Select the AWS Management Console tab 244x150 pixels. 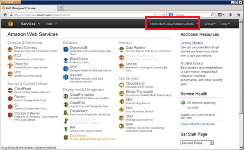click(29, 8)
